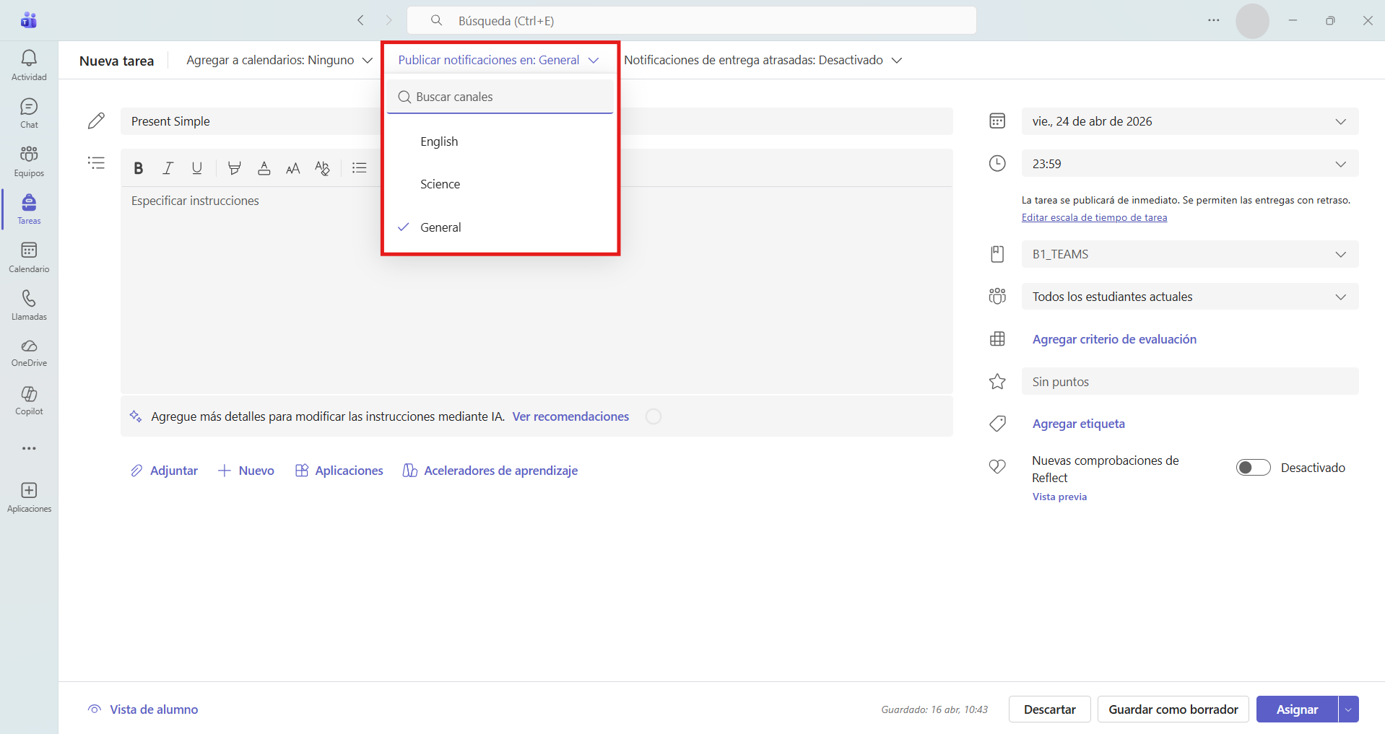
Task: Toggle italic formatting
Action: (168, 168)
